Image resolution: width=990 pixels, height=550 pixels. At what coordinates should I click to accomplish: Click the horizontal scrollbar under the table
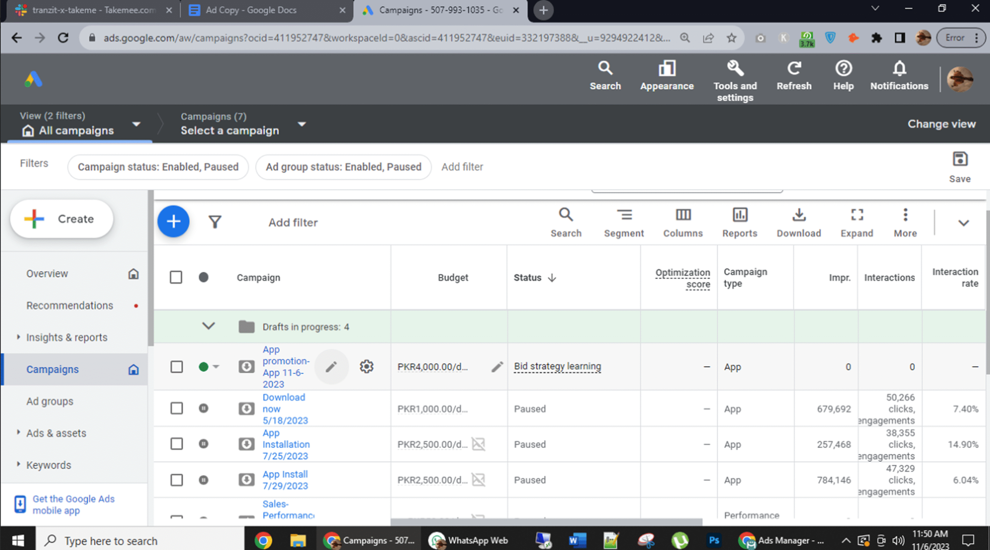click(546, 522)
